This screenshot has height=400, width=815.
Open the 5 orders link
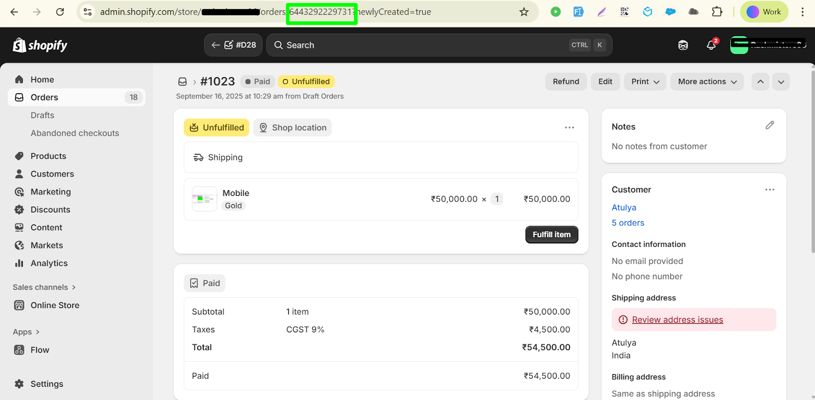click(x=628, y=222)
